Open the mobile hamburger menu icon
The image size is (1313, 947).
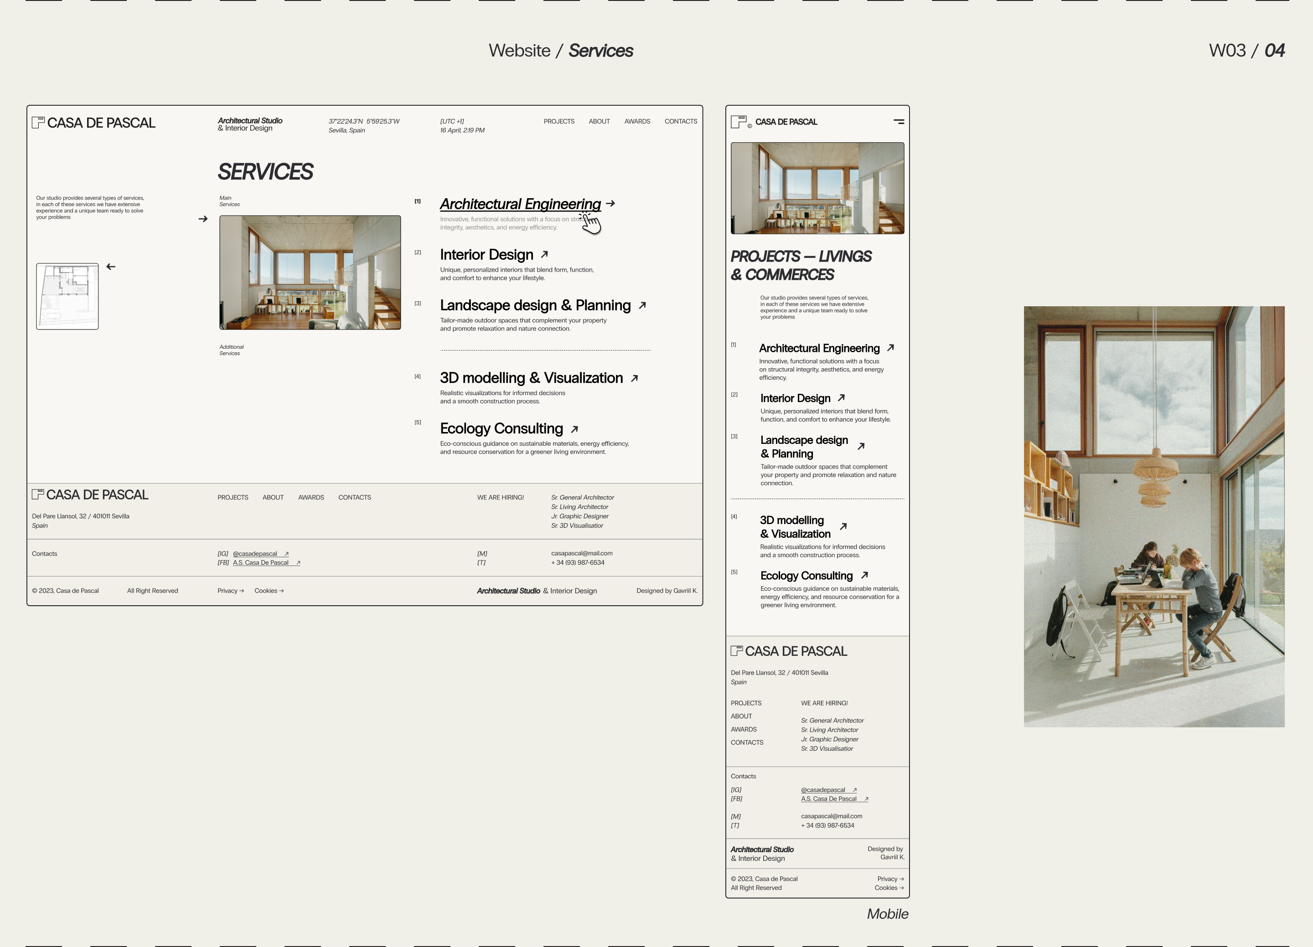click(x=899, y=122)
